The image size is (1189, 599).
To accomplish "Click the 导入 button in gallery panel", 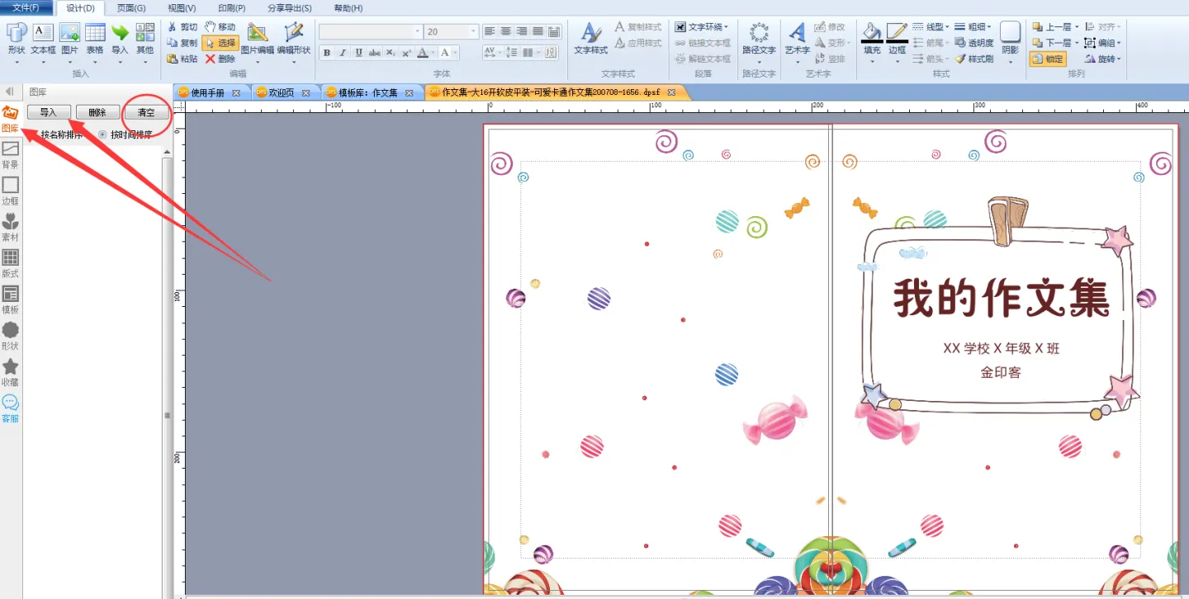I will click(x=49, y=112).
